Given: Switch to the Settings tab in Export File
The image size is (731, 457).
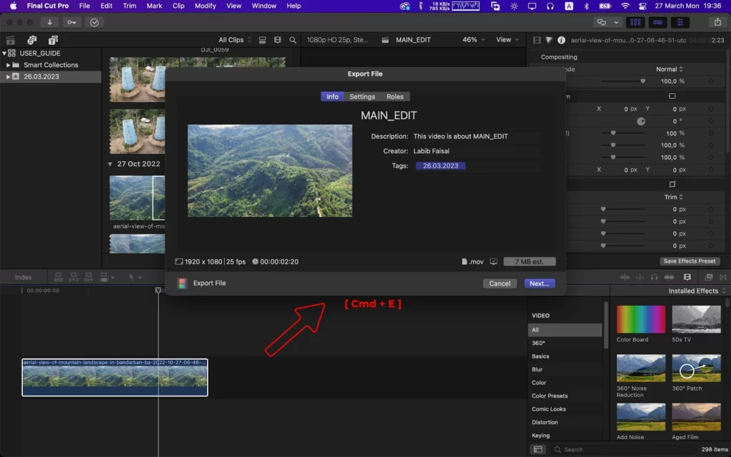Looking at the screenshot, I should click(362, 96).
